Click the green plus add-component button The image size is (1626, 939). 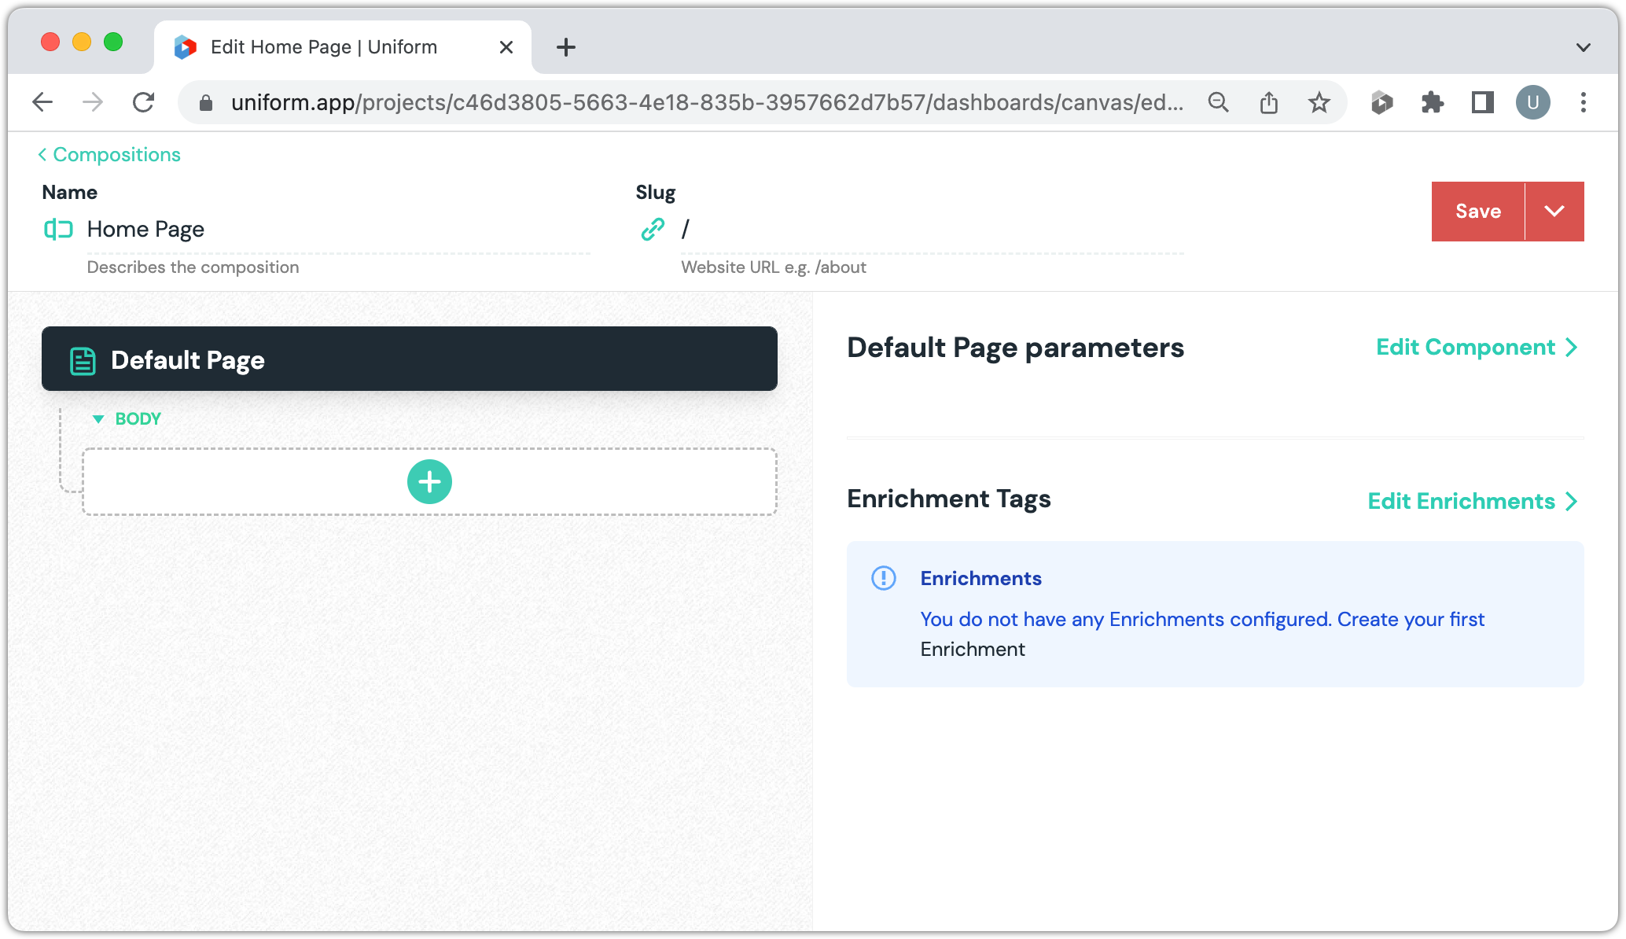pyautogui.click(x=429, y=481)
